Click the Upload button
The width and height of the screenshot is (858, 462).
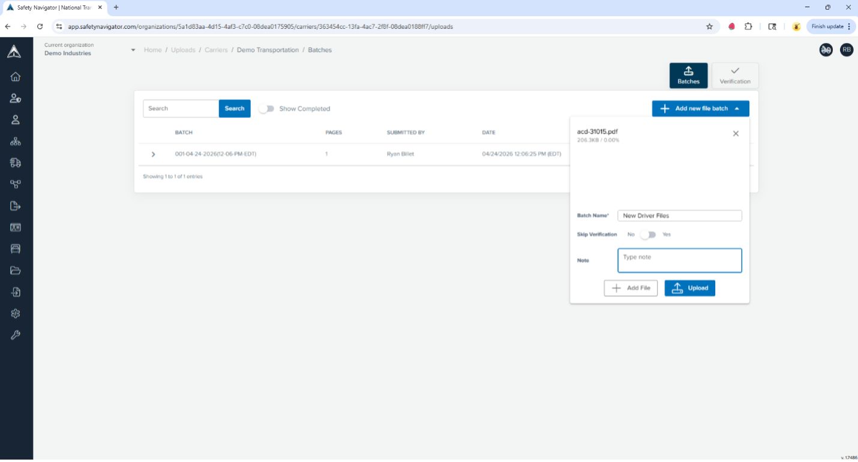coord(690,288)
